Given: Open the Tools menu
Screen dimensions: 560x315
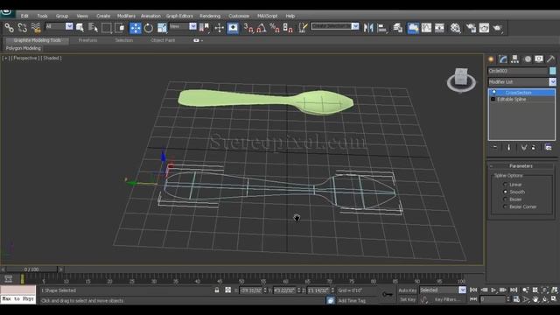Looking at the screenshot, I should coord(42,16).
